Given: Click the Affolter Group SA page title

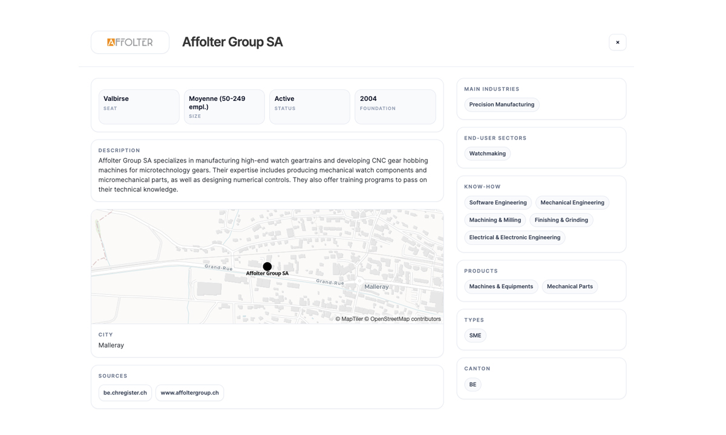Looking at the screenshot, I should click(x=232, y=42).
